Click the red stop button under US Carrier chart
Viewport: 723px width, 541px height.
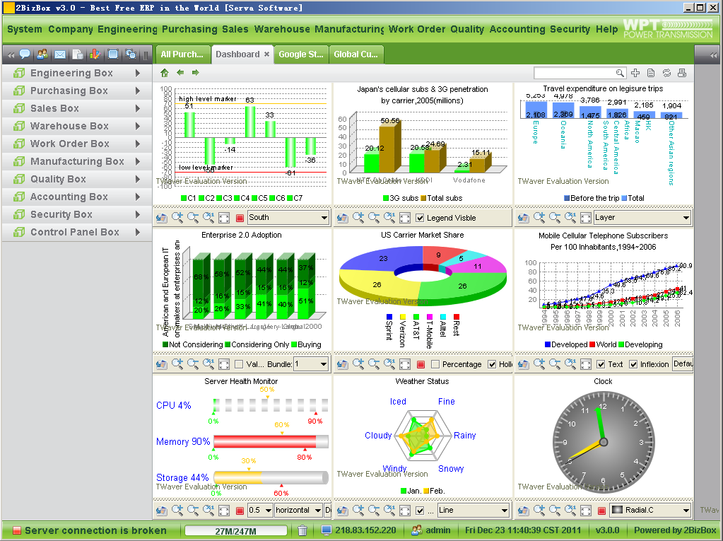pyautogui.click(x=421, y=364)
